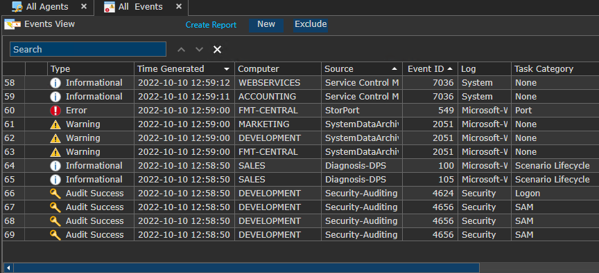This screenshot has height=273, width=599.
Task: Switch to the All Agents tab
Action: pos(46,7)
